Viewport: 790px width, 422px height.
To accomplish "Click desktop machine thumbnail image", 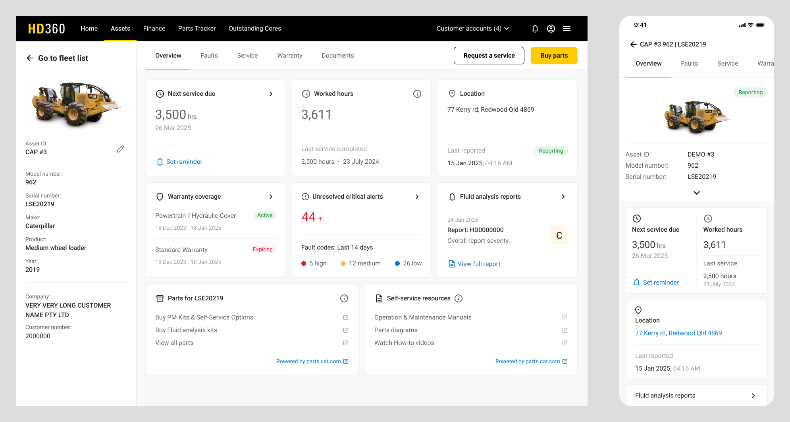I will (76, 104).
